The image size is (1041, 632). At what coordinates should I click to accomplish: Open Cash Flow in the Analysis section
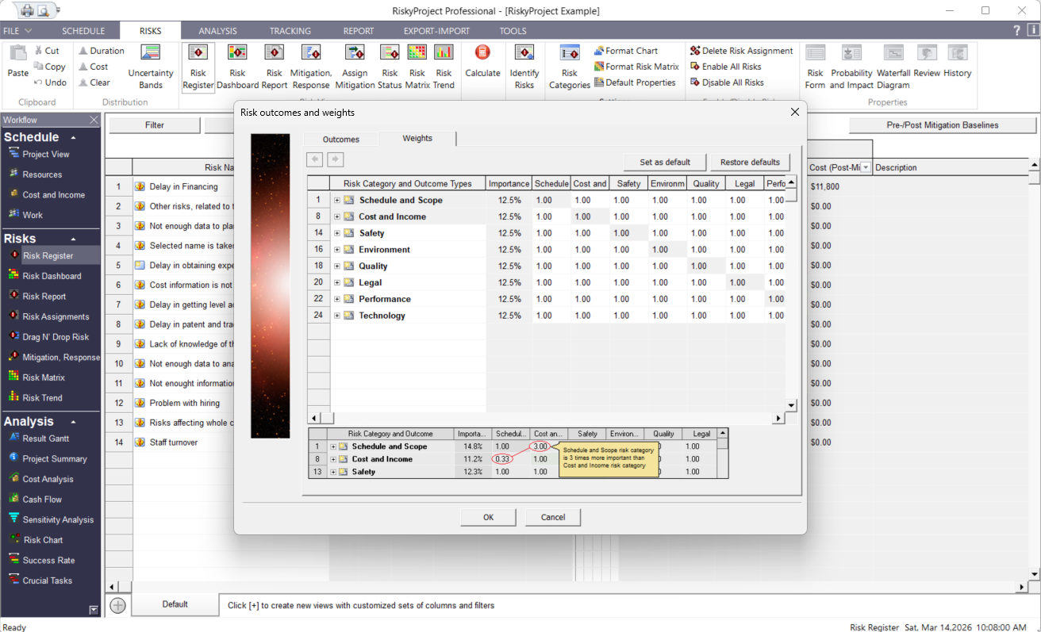tap(42, 500)
